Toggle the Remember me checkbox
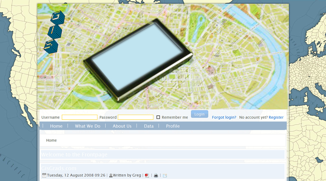 pos(158,117)
